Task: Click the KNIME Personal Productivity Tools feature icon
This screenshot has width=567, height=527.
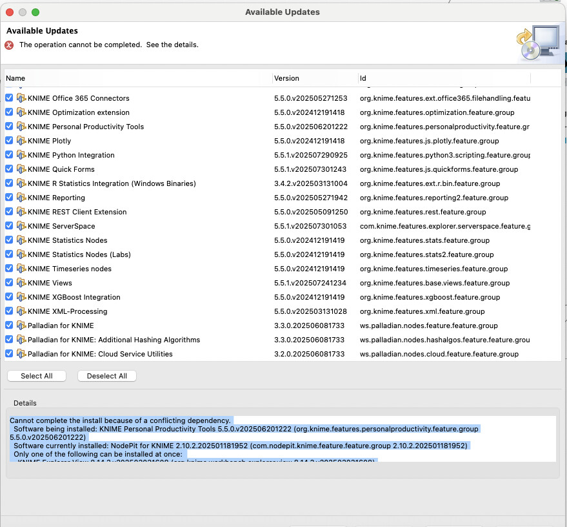Action: click(21, 127)
